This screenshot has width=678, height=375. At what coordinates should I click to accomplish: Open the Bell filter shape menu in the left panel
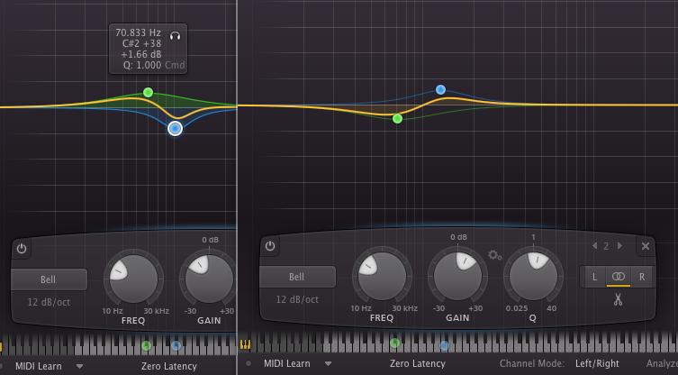pos(49,279)
